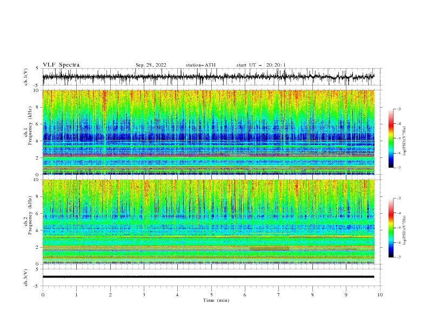
Task: Click the 'Time (min)' axis label
Action: pyautogui.click(x=216, y=300)
